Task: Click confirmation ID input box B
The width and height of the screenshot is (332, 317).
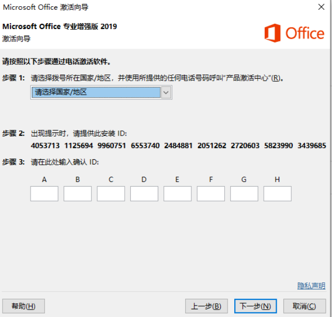Action: (x=78, y=193)
